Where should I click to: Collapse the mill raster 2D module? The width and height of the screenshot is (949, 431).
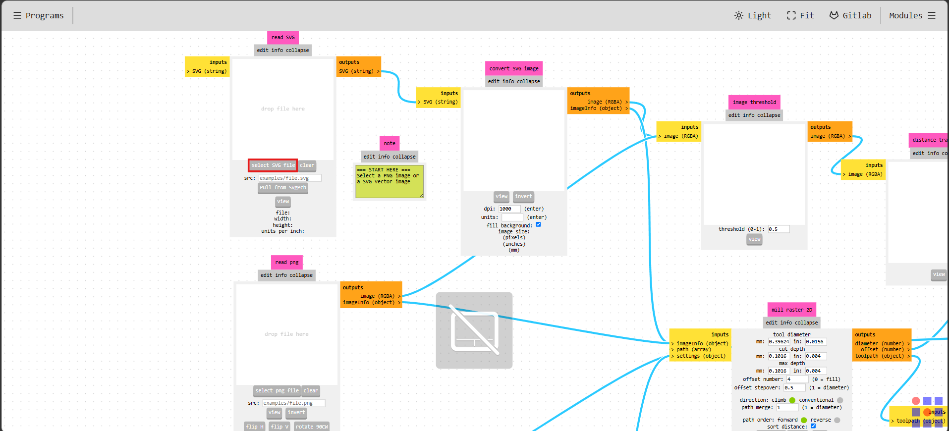pos(807,323)
